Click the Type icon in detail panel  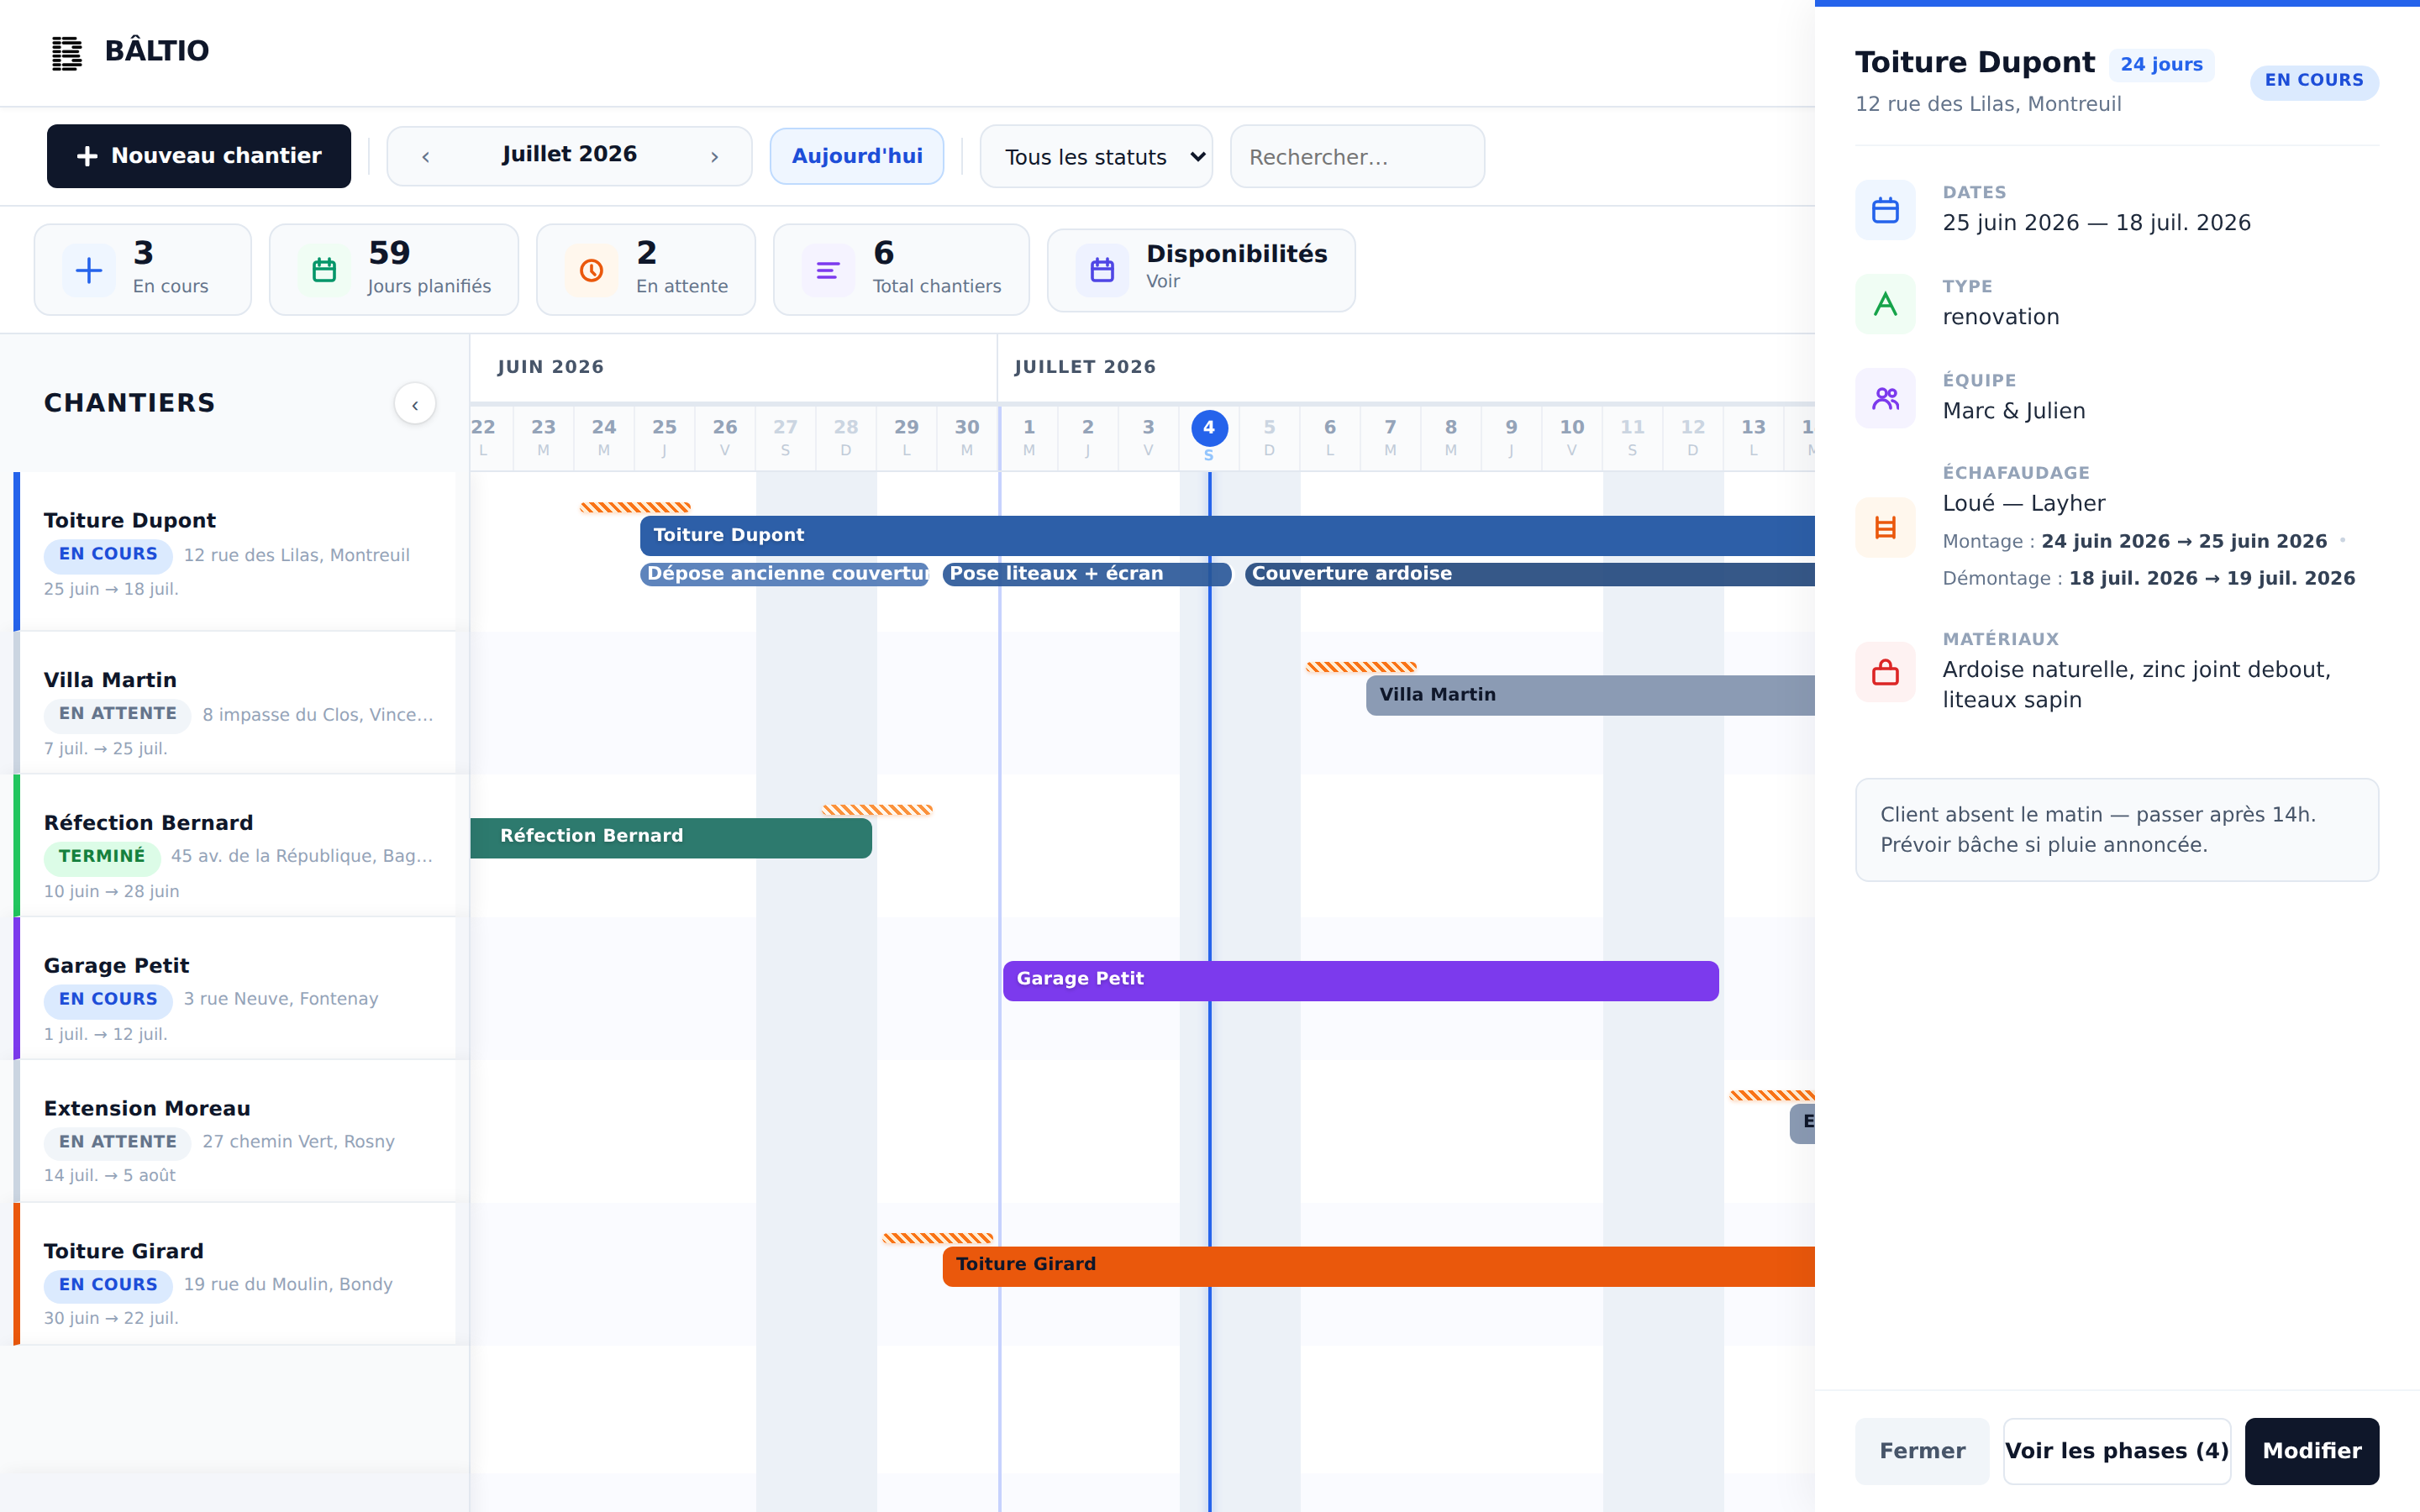1885,304
